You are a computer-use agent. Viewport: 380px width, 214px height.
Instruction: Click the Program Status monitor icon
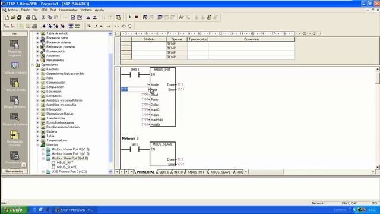pos(145,17)
